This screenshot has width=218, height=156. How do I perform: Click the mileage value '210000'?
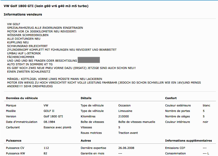124,116
